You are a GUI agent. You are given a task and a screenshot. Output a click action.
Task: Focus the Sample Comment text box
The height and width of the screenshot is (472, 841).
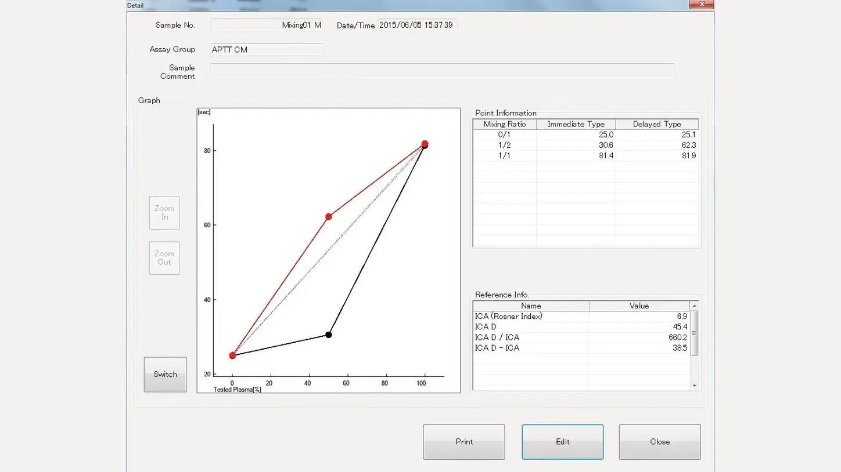441,71
